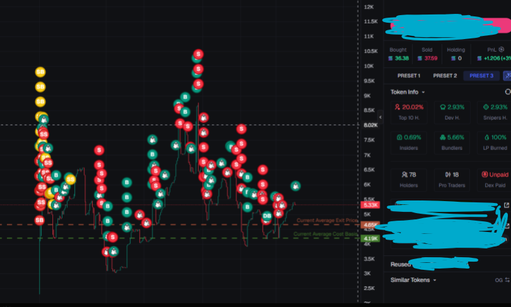The image size is (511, 307).
Task: Click the LP Burned flame icon
Action: click(x=487, y=137)
